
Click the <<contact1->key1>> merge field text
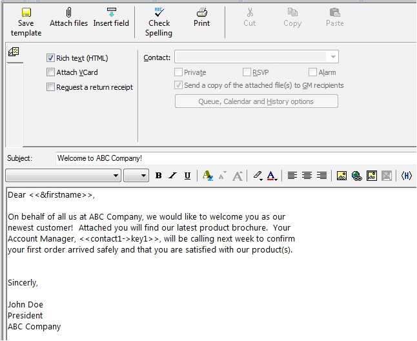pyautogui.click(x=119, y=239)
